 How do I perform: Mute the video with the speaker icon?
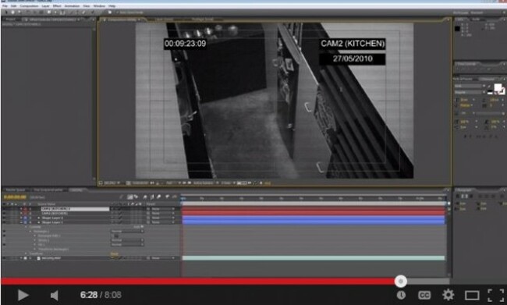(55, 295)
